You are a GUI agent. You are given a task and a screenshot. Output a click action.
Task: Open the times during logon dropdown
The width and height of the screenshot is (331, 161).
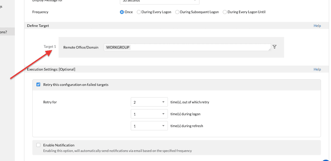[x=149, y=114]
